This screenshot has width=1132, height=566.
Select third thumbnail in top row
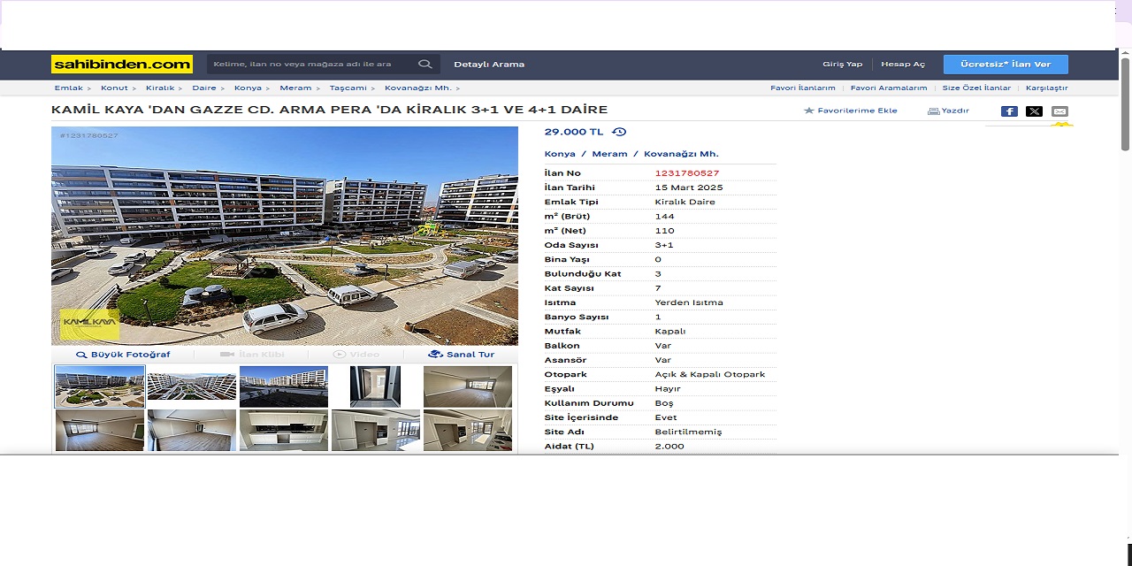pos(284,386)
